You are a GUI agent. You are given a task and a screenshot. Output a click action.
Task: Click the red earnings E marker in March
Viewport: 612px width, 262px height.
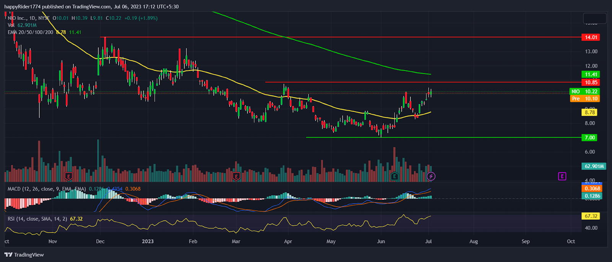pos(236,176)
